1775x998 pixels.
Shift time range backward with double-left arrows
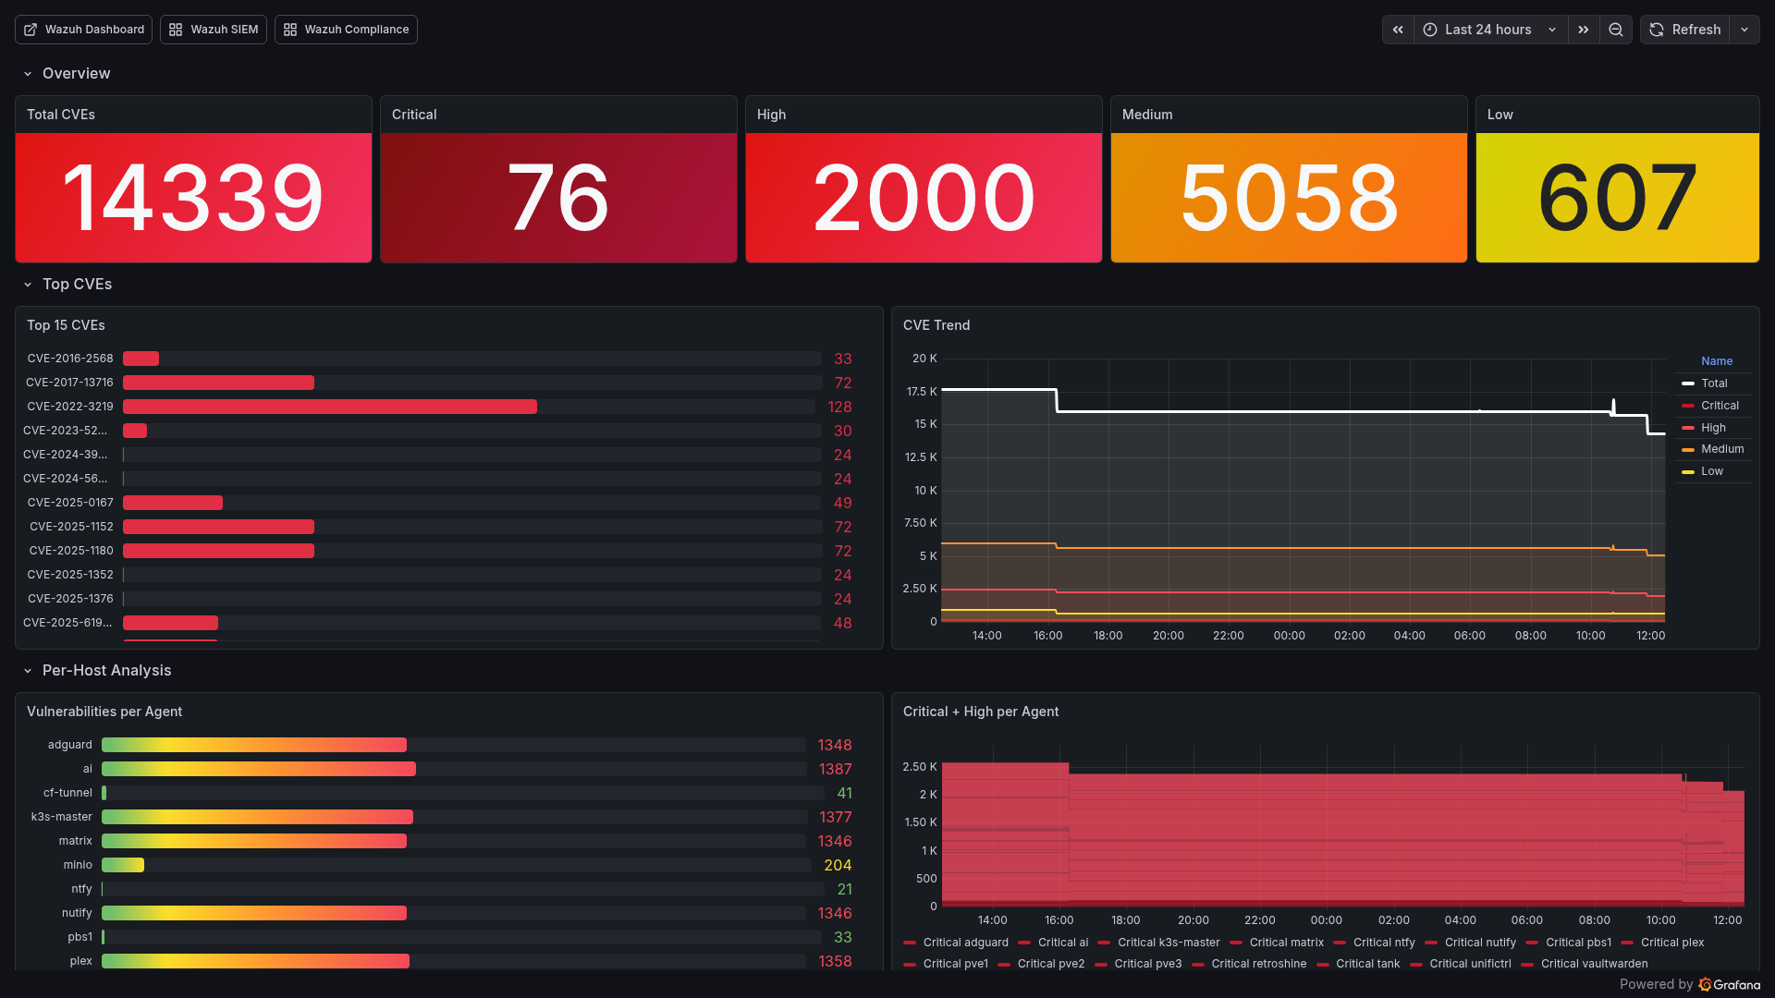(x=1398, y=30)
